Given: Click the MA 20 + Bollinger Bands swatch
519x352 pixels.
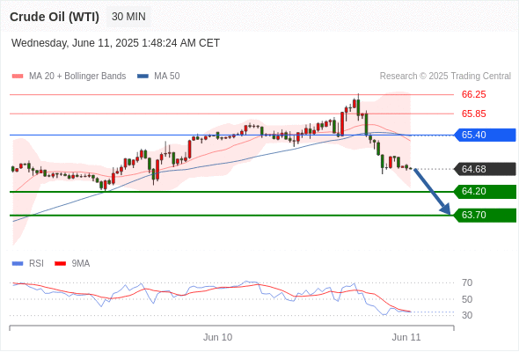Looking at the screenshot, I should (x=18, y=77).
